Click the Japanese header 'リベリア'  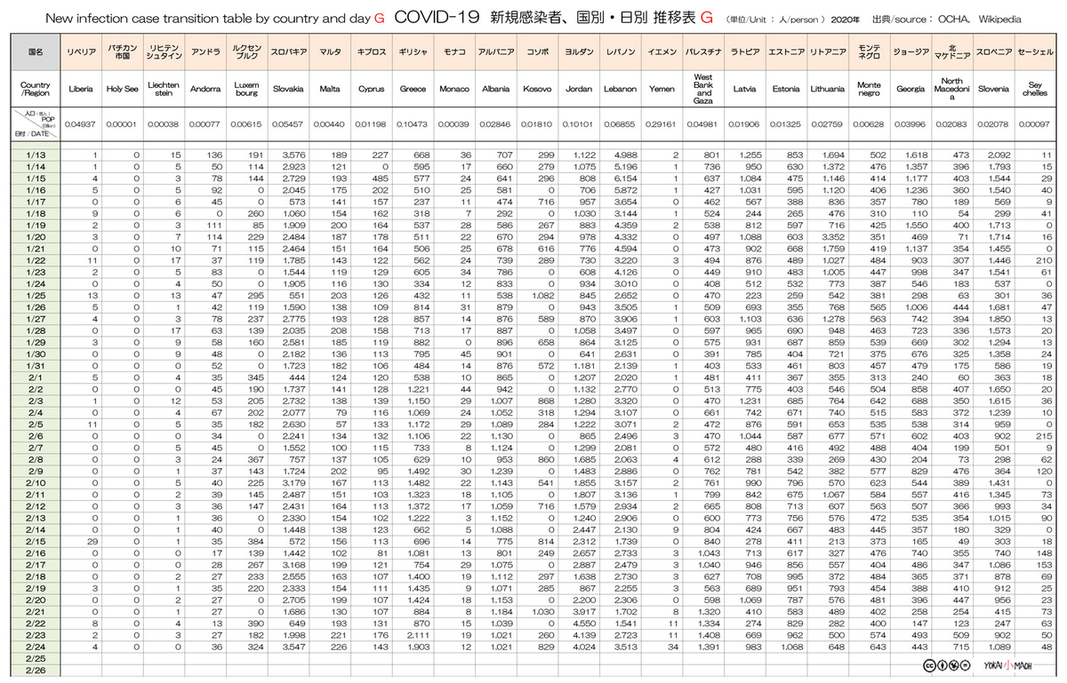point(82,52)
